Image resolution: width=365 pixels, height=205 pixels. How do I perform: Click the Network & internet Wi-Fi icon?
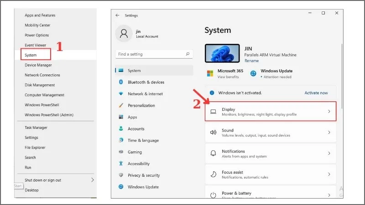[121, 94]
